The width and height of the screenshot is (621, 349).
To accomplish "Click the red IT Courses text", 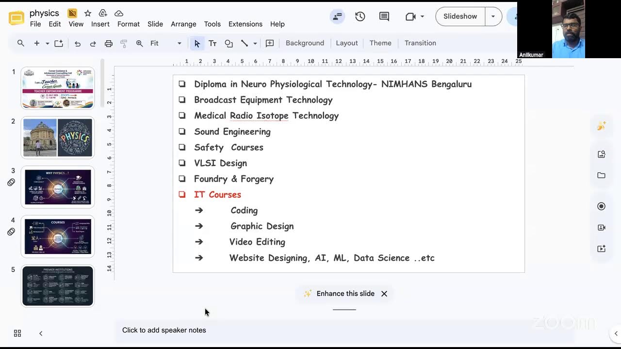I will [217, 195].
